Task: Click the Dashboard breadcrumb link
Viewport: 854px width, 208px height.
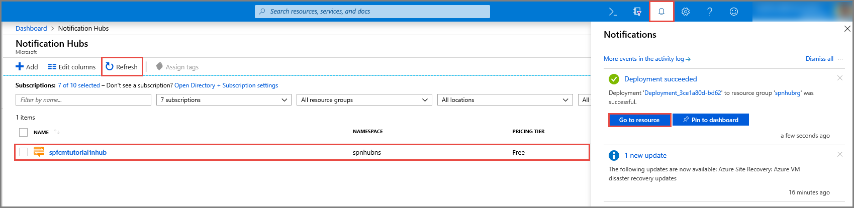Action: (31, 29)
